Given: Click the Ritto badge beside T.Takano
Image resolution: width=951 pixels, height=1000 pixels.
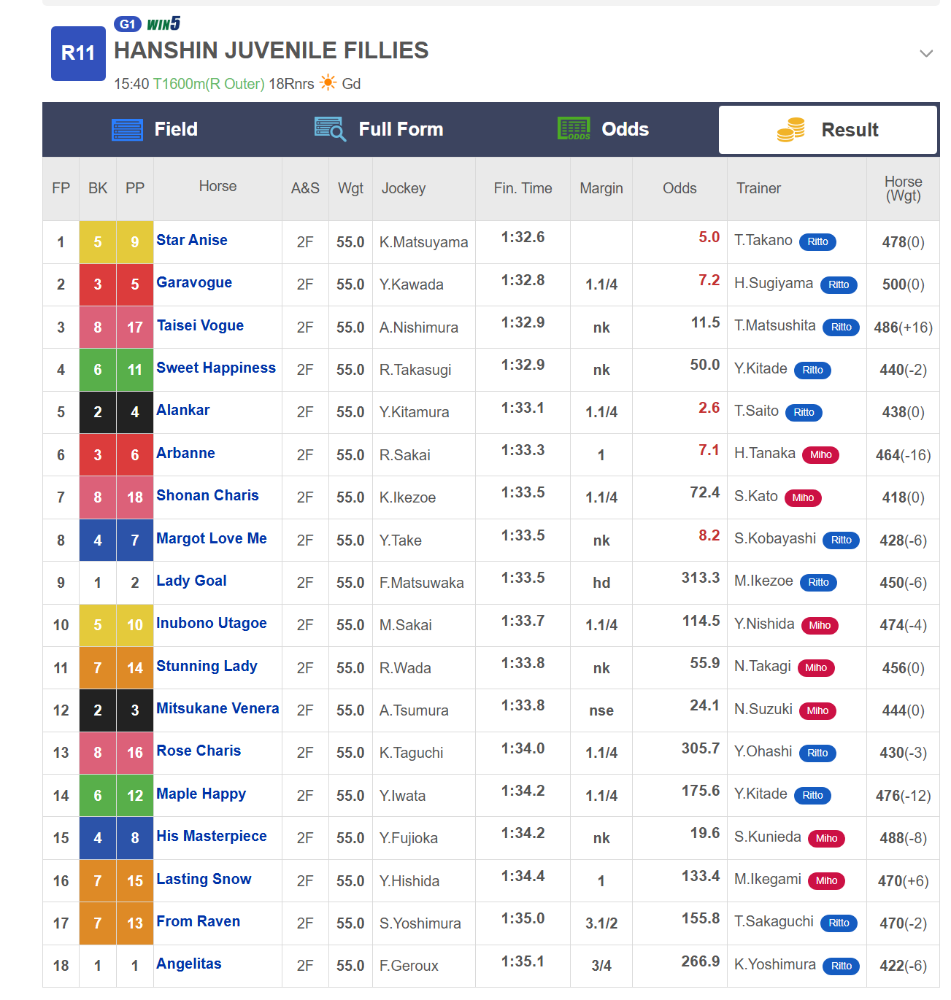Looking at the screenshot, I should [817, 242].
